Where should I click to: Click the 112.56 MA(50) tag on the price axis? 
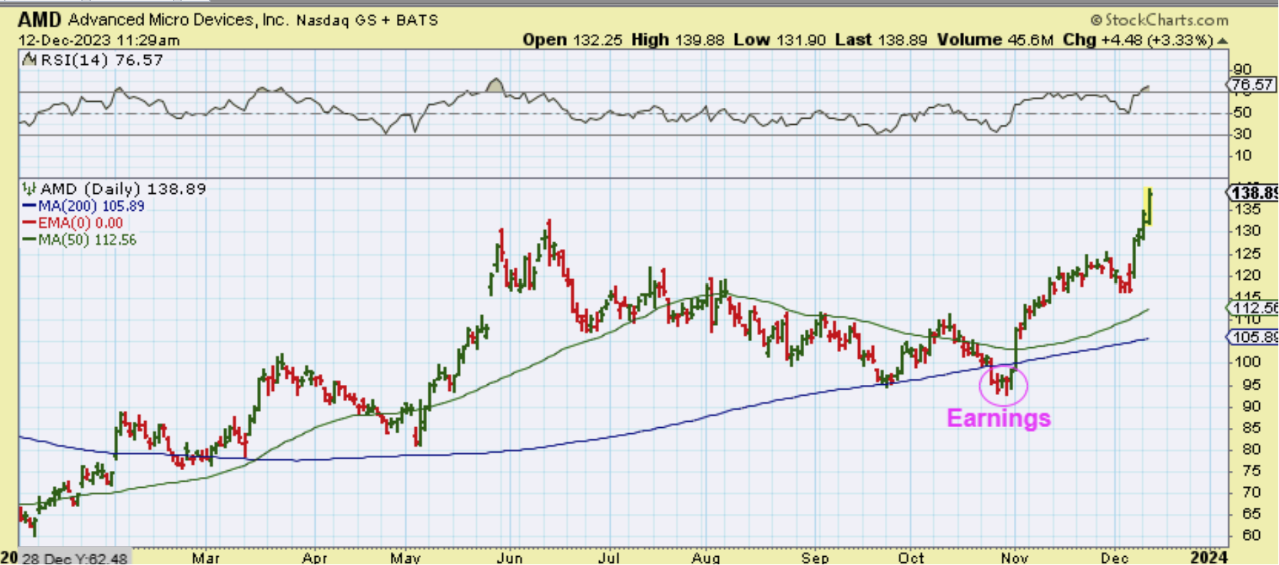(x=1254, y=308)
